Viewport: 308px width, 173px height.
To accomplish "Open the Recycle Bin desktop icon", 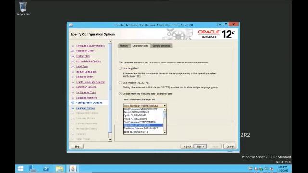I will 23,9.
